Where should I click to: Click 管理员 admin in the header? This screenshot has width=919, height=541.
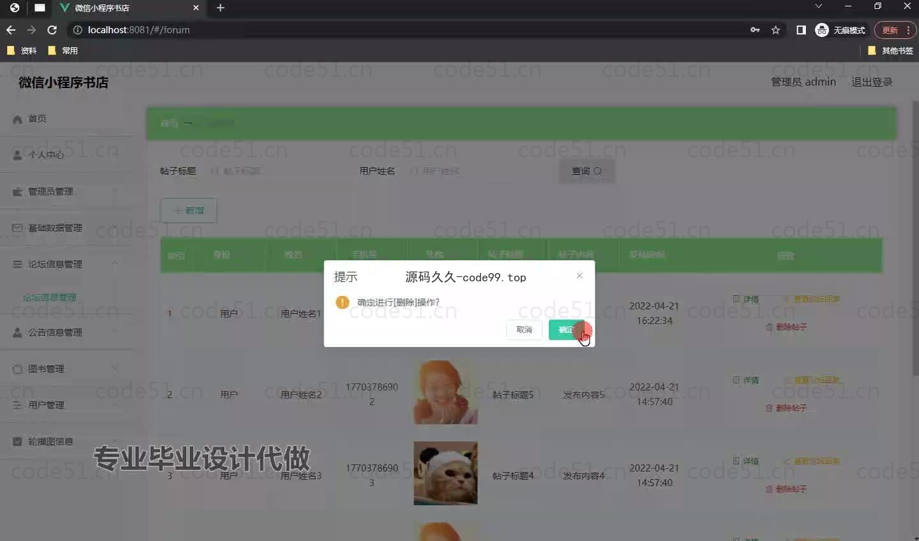pos(803,82)
